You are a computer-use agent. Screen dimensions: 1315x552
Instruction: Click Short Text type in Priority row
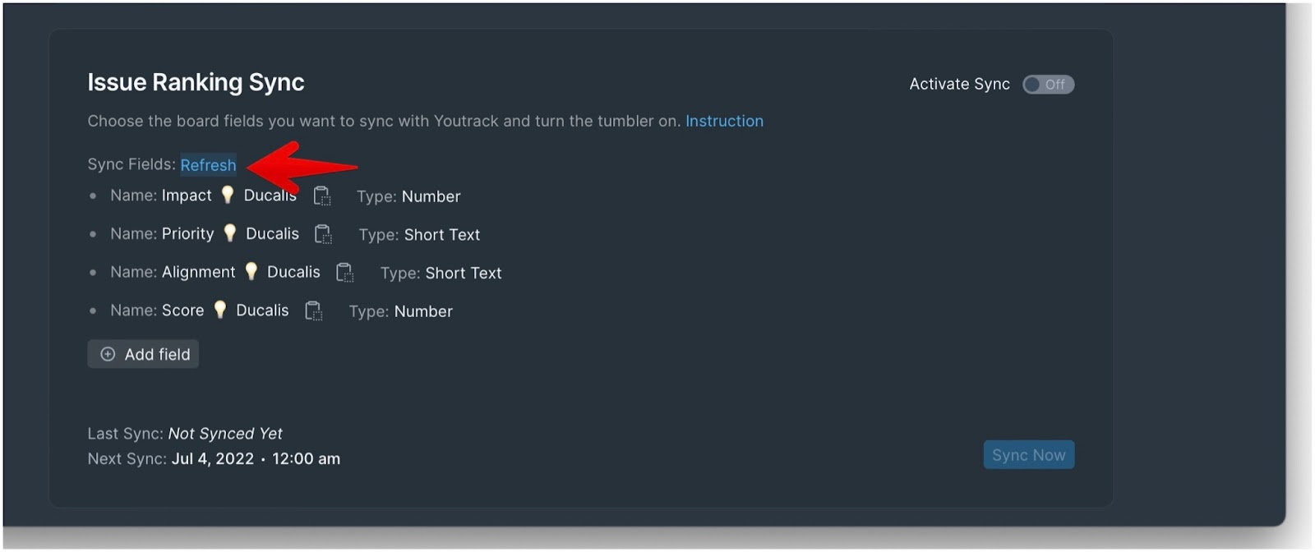(x=442, y=235)
